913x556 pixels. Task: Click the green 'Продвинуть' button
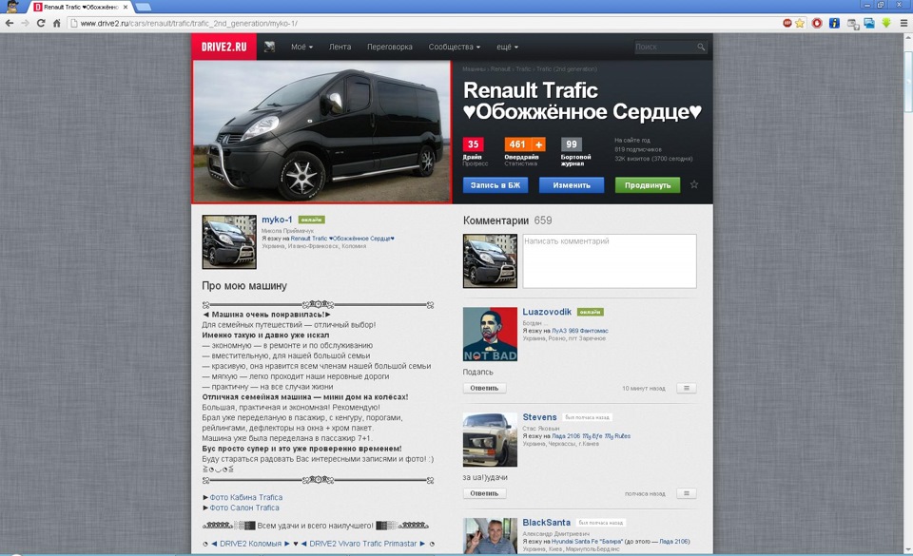pyautogui.click(x=648, y=185)
